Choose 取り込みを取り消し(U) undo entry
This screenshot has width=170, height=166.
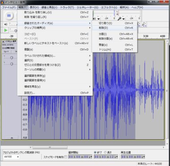point(55,13)
